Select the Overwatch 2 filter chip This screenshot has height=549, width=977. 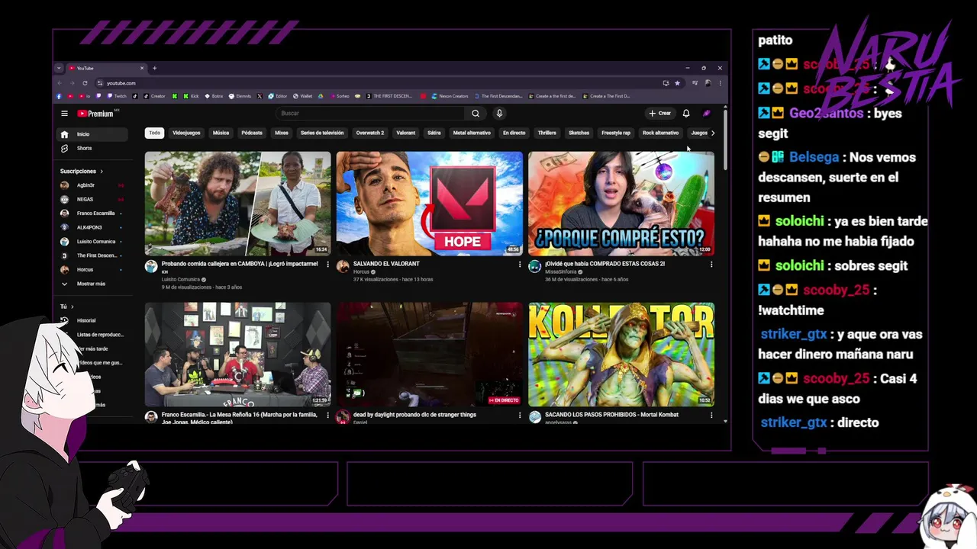click(369, 133)
